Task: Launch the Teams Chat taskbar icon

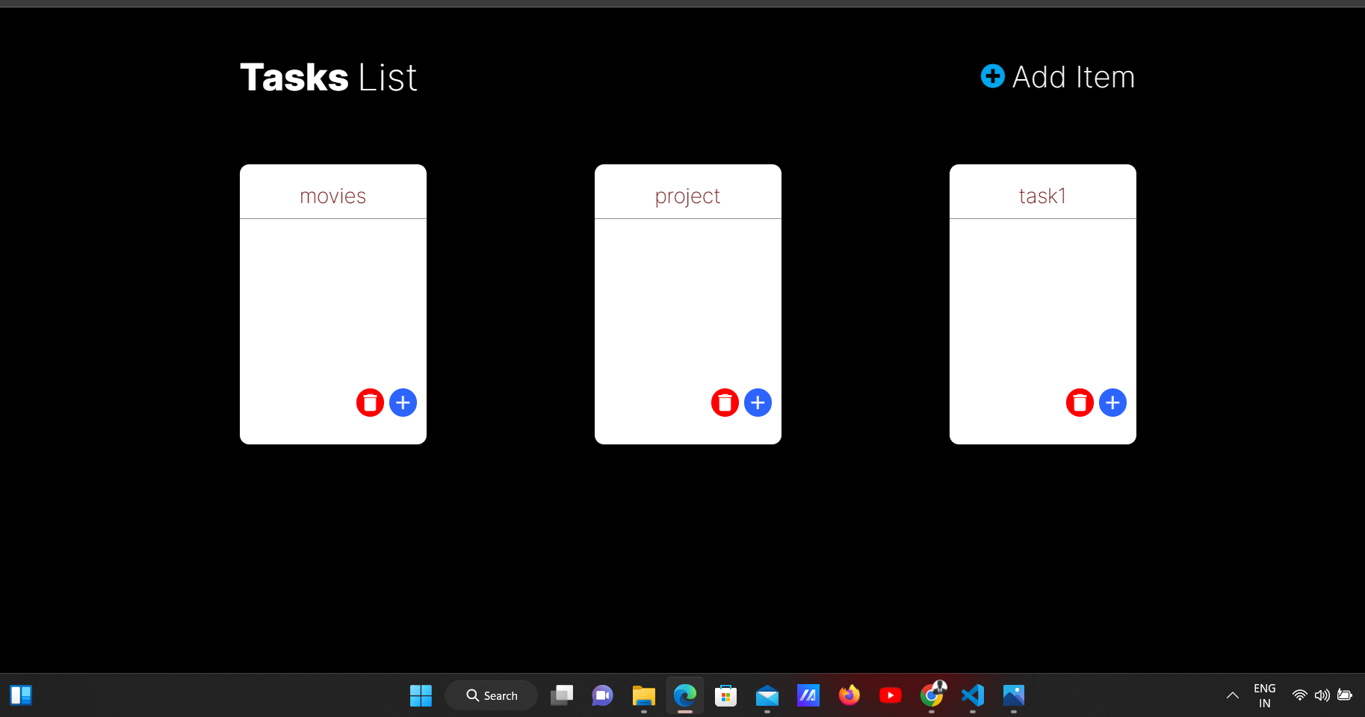Action: (603, 695)
